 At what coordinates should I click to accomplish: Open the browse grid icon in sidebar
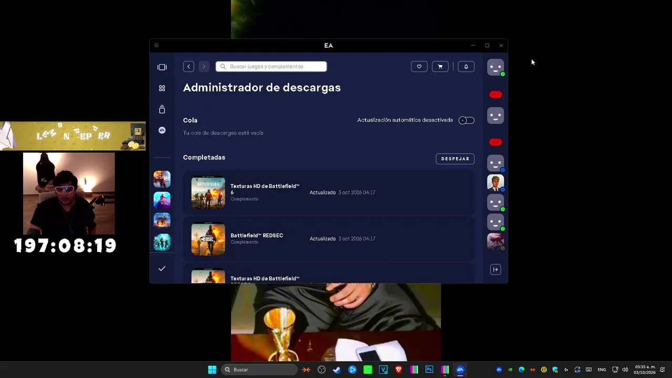pyautogui.click(x=162, y=88)
